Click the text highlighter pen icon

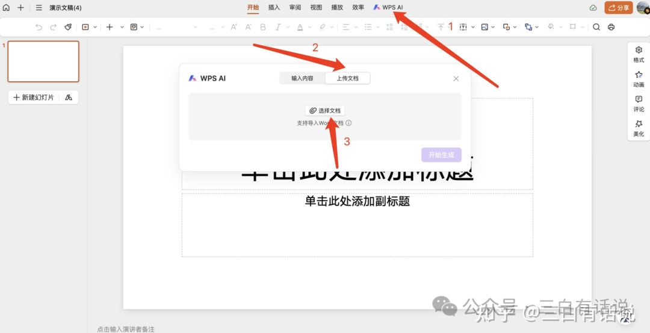tap(323, 27)
